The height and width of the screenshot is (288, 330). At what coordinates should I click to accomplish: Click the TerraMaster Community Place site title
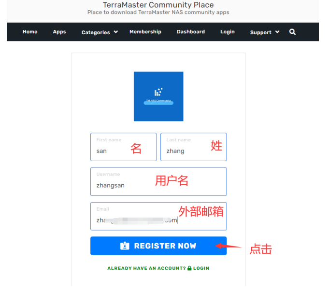tap(158, 5)
